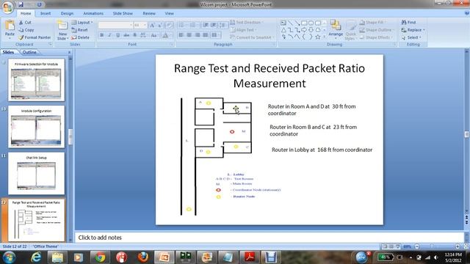470x264 pixels.
Task: Open Google Chrome from the taskbar
Action: (100, 257)
